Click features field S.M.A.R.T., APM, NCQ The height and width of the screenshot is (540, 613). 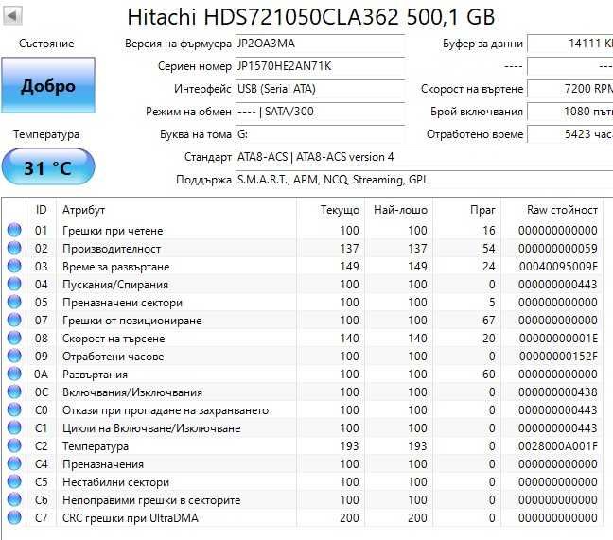click(424, 180)
